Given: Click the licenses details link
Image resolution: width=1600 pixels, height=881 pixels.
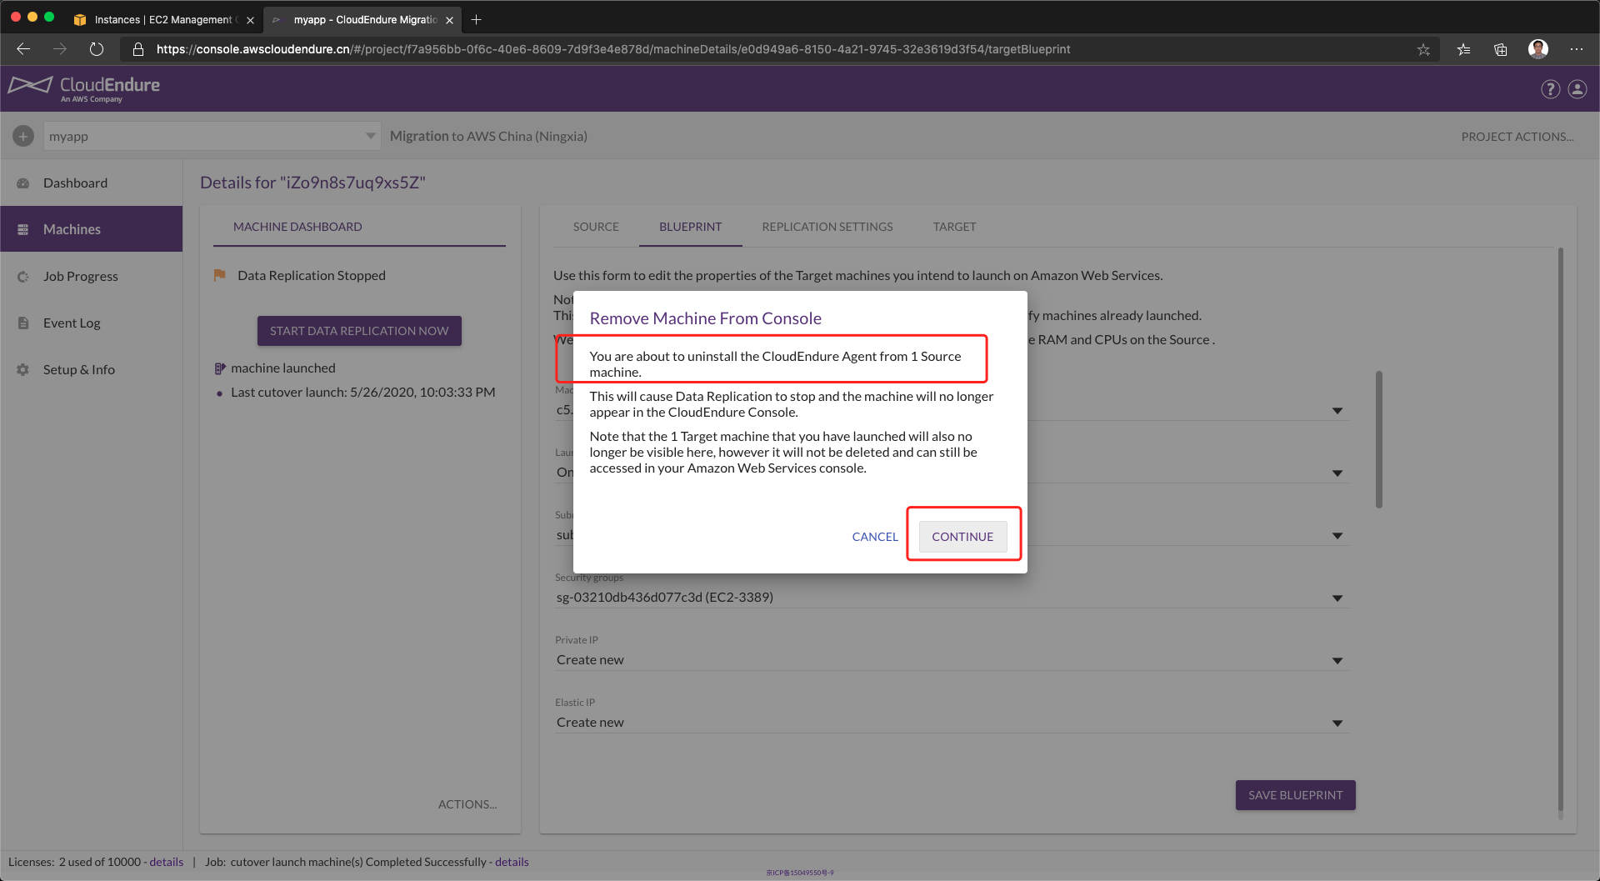Looking at the screenshot, I should (166, 862).
